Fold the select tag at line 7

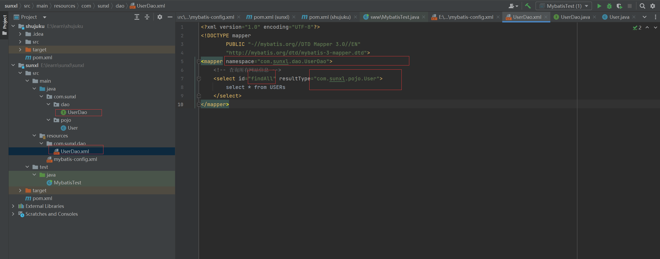pyautogui.click(x=198, y=79)
